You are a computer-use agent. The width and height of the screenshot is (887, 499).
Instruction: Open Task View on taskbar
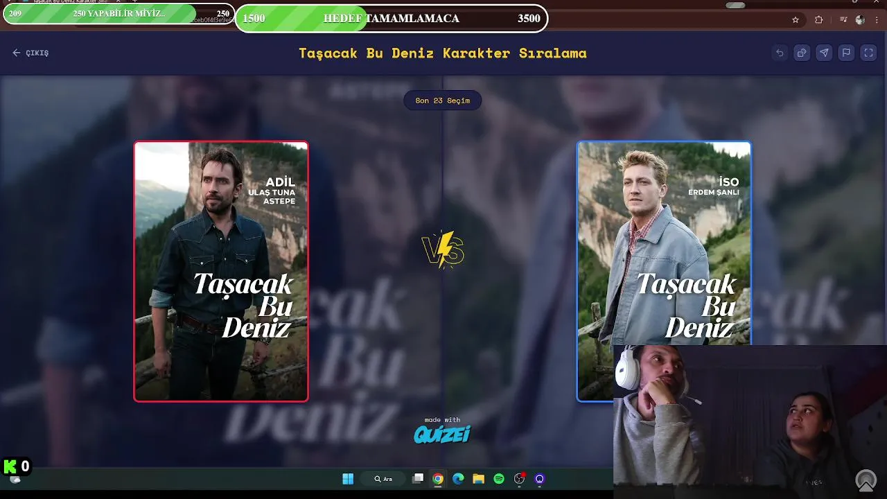pyautogui.click(x=418, y=479)
